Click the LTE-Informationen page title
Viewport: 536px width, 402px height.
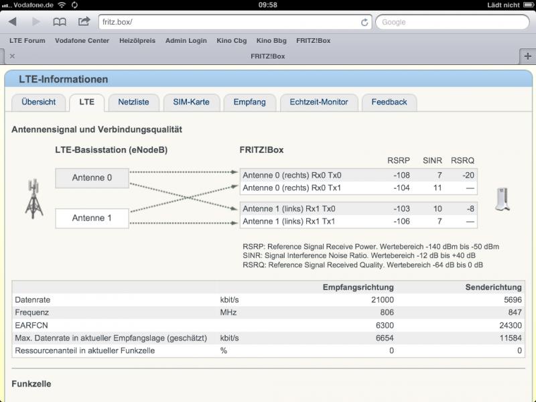coord(63,79)
